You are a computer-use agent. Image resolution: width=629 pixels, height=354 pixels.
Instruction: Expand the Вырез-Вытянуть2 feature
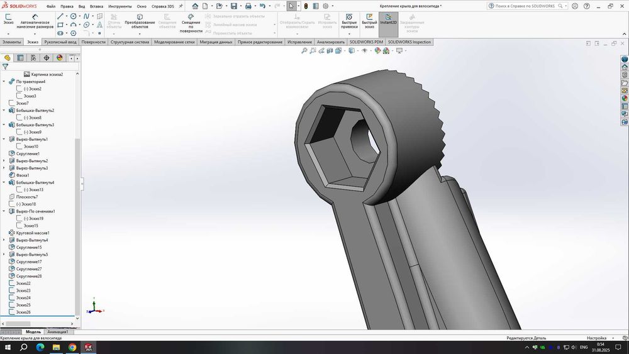[x=4, y=161]
